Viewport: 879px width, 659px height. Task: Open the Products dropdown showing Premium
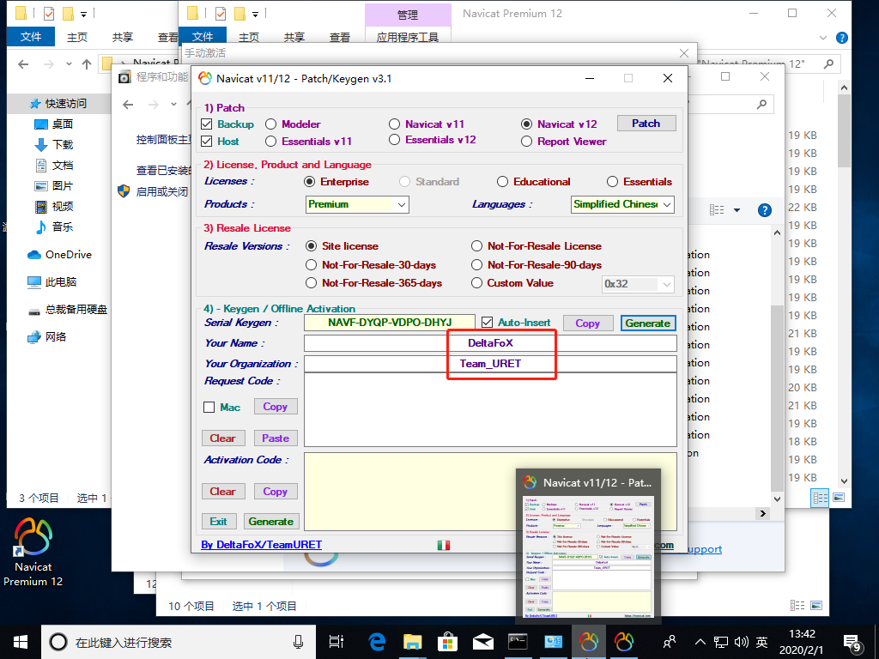357,204
